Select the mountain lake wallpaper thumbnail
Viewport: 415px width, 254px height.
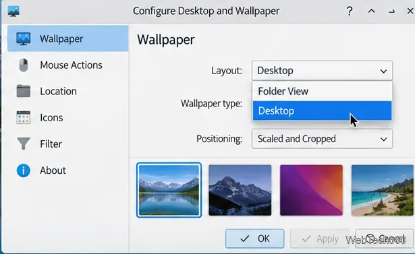coord(169,190)
